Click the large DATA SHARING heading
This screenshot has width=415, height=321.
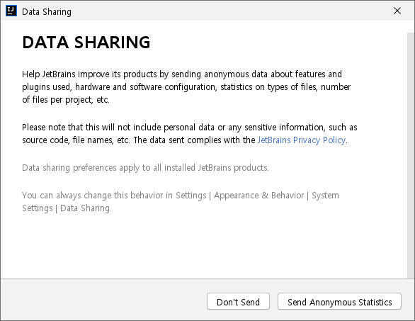tap(86, 43)
